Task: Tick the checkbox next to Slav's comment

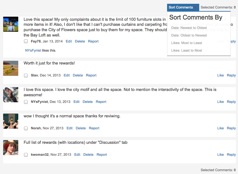Action: (x=26, y=75)
